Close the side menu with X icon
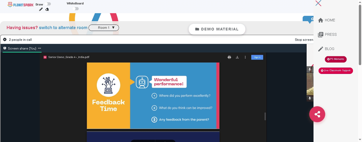Viewport: 362px width, 142px height. coord(318,3)
